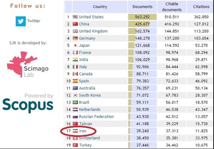Open the Germany country link
Image resolution: width=214 pixels, height=149 pixels.
point(87,38)
